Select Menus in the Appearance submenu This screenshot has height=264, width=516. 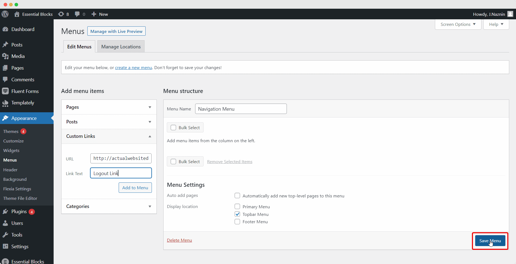point(10,160)
